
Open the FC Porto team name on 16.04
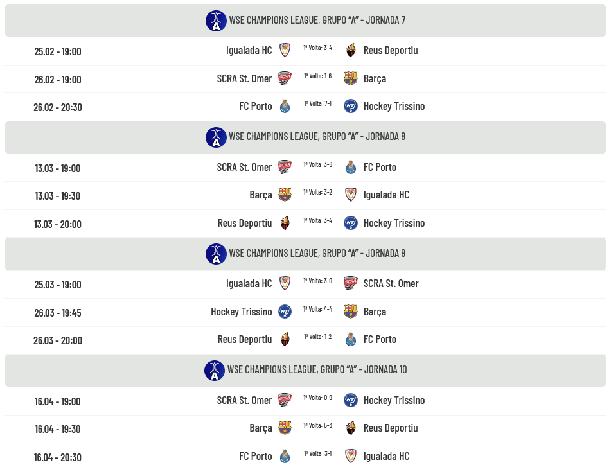[256, 456]
